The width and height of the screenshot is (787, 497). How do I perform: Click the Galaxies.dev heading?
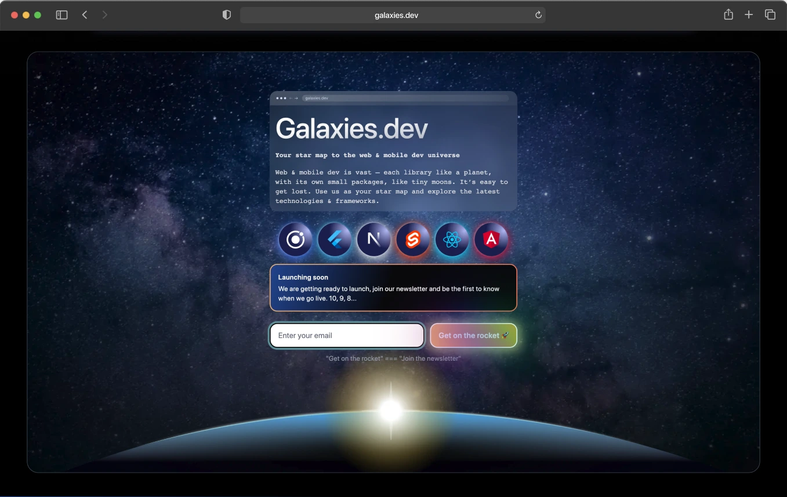click(351, 128)
